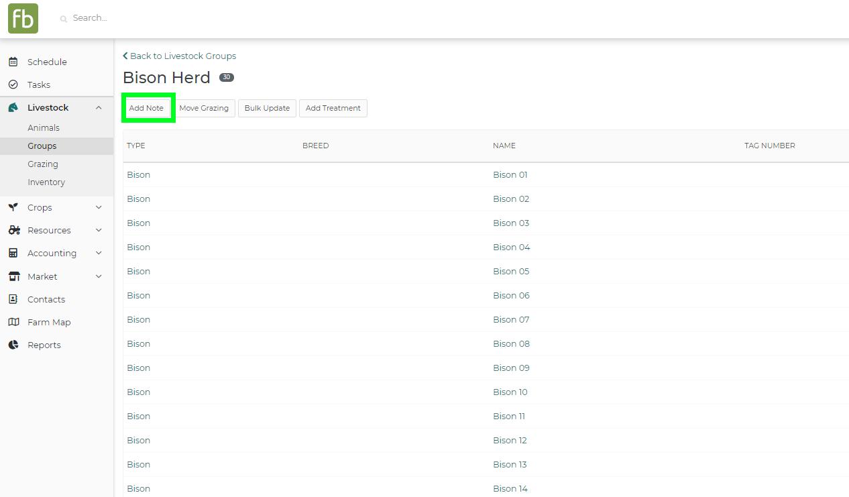The height and width of the screenshot is (497, 849).
Task: Select the Bison 12 name cell
Action: click(x=510, y=440)
